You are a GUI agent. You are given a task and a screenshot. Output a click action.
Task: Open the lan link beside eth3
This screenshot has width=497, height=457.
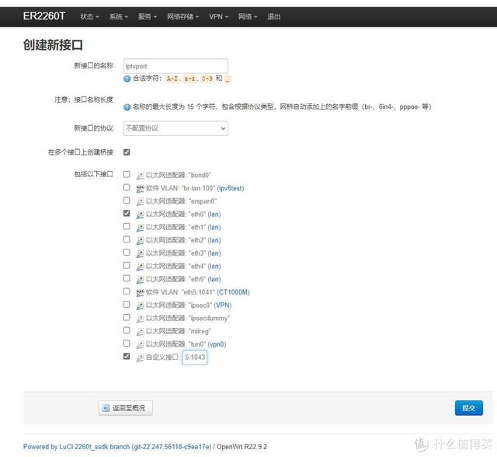click(214, 253)
